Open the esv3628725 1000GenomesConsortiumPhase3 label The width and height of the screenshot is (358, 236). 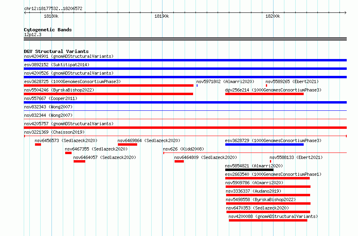click(x=72, y=81)
